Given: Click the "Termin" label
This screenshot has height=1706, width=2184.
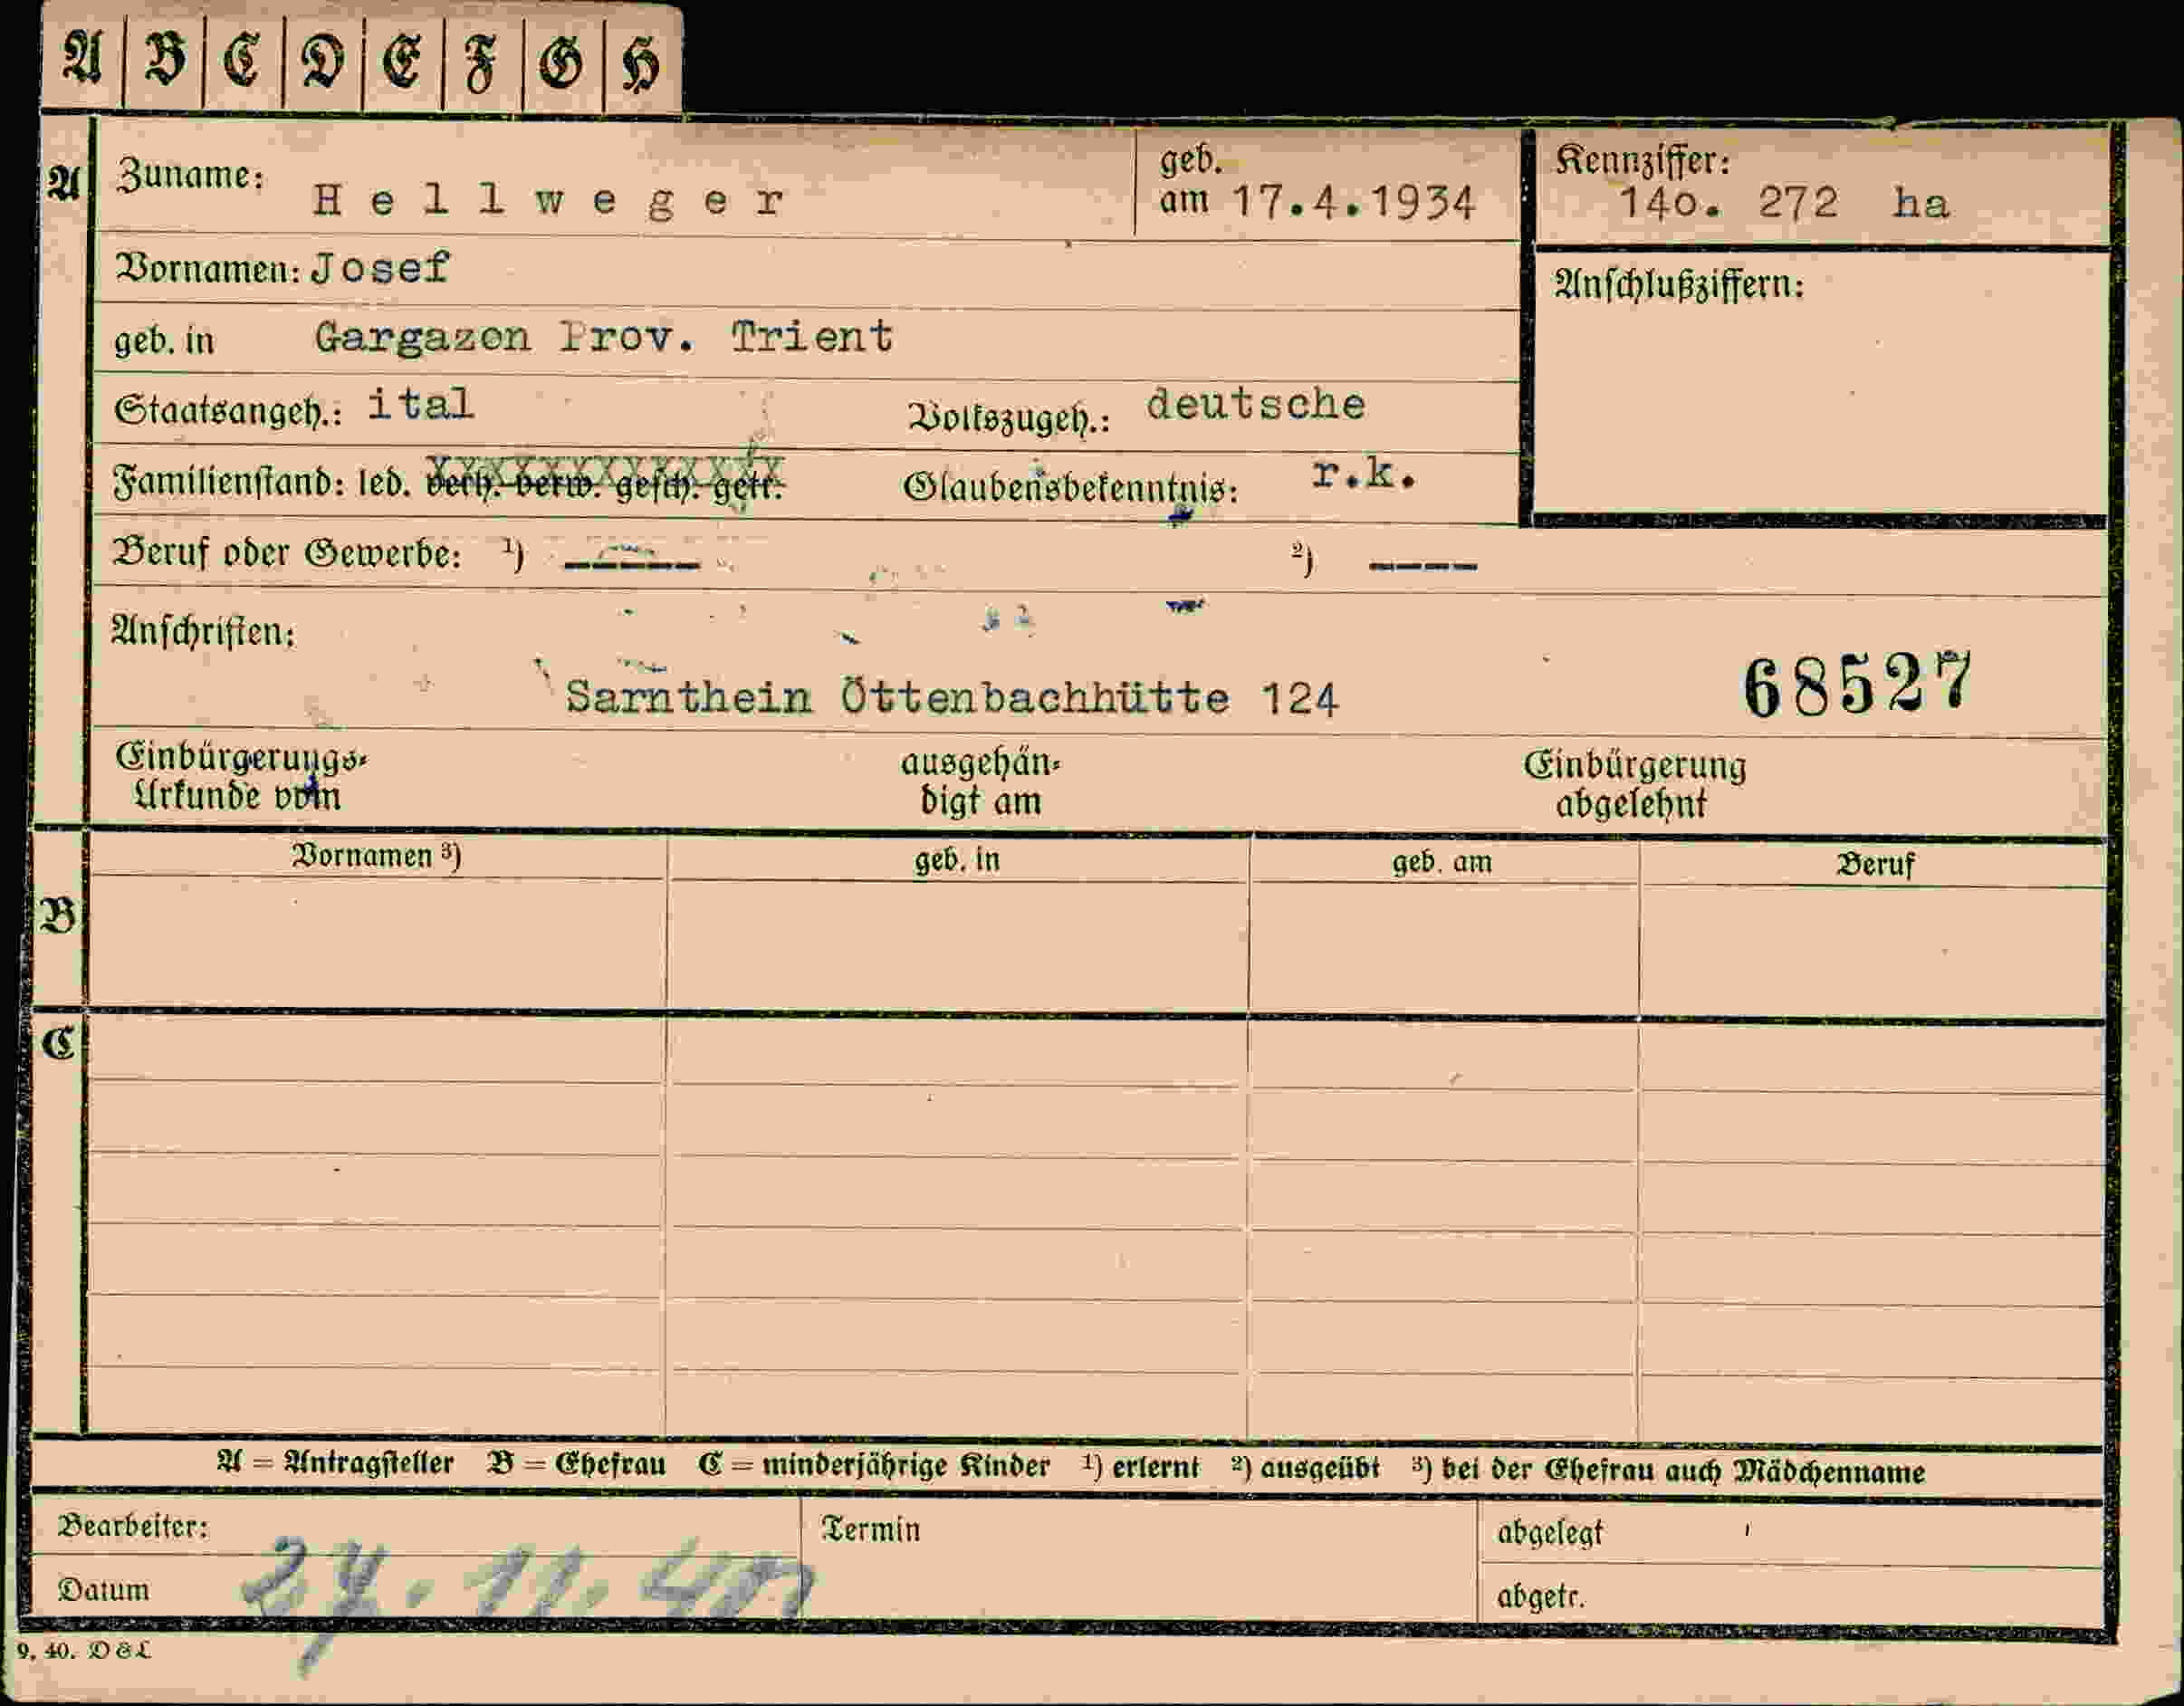Looking at the screenshot, I should (x=870, y=1529).
